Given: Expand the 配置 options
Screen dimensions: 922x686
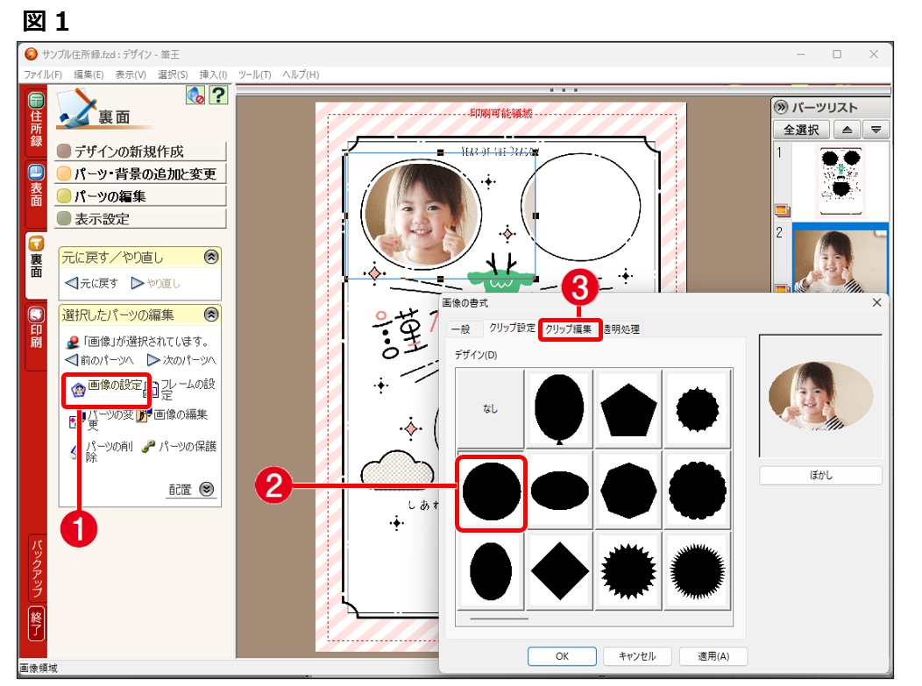Looking at the screenshot, I should (207, 490).
